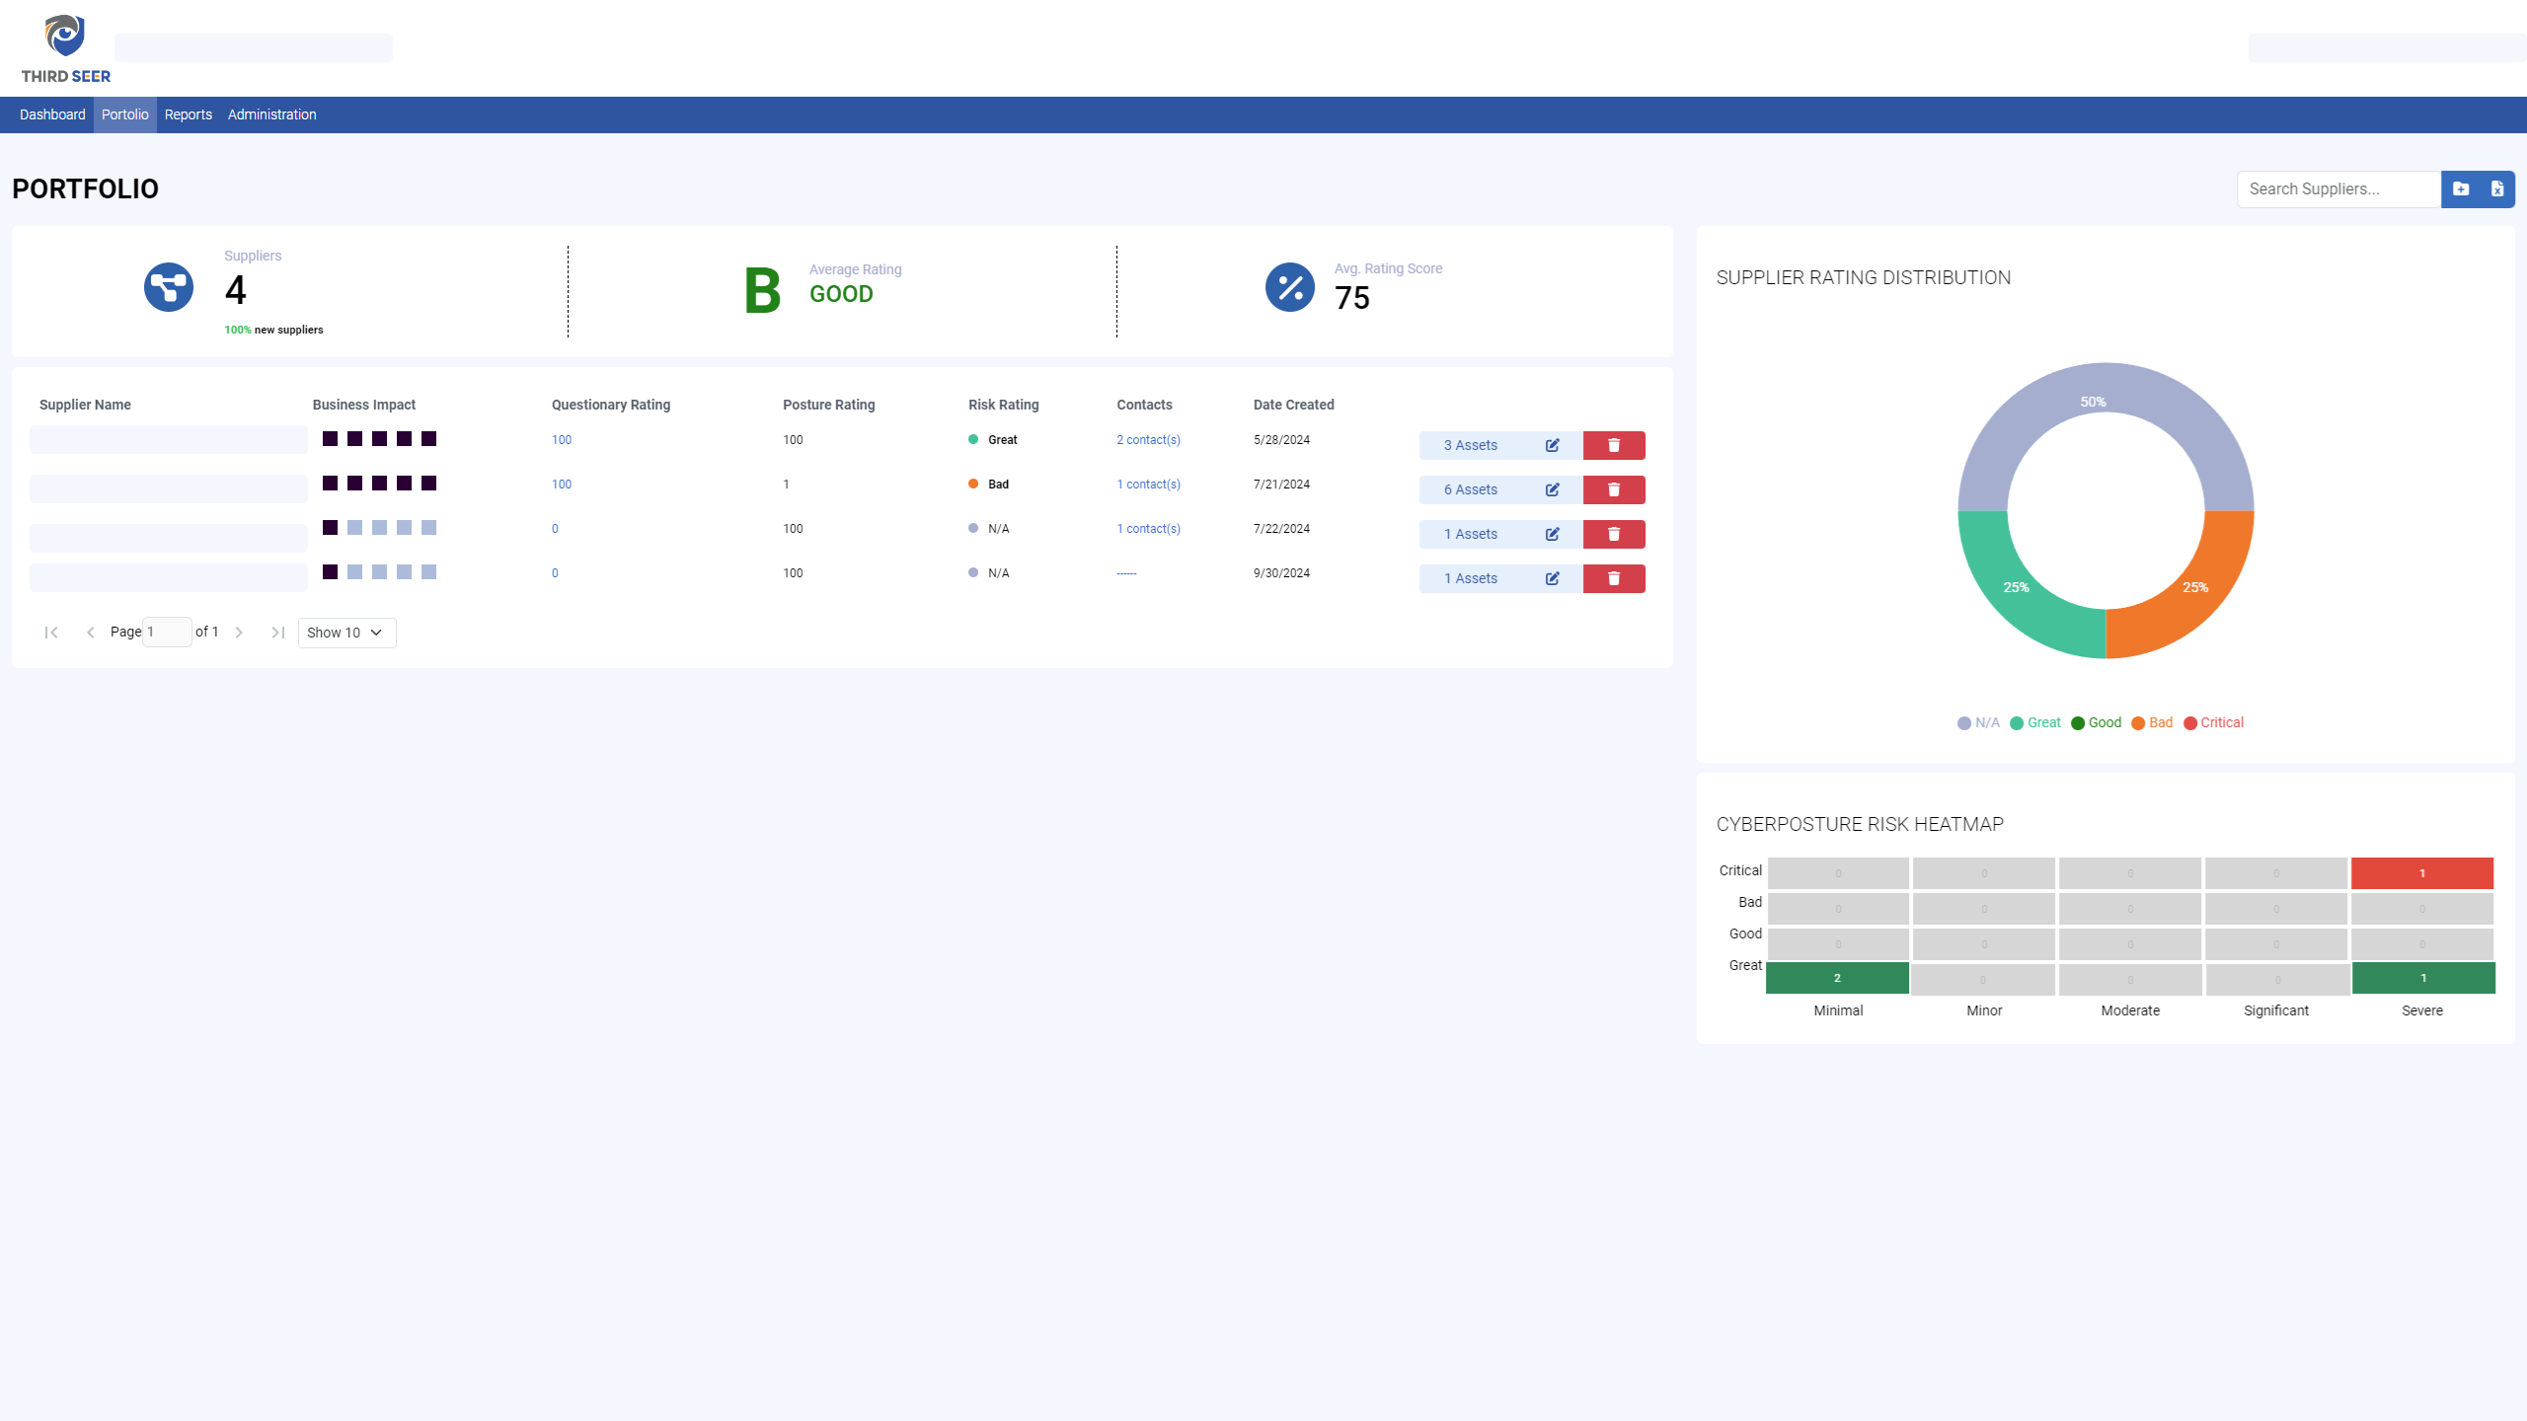
Task: Click the Great-Severe heatmap cell
Action: pyautogui.click(x=2423, y=978)
